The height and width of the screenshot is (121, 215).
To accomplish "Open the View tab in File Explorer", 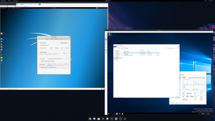I will [125, 47].
